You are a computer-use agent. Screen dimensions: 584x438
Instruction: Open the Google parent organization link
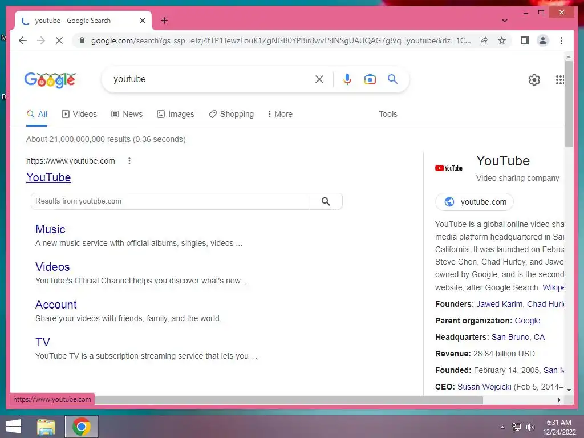[527, 321]
